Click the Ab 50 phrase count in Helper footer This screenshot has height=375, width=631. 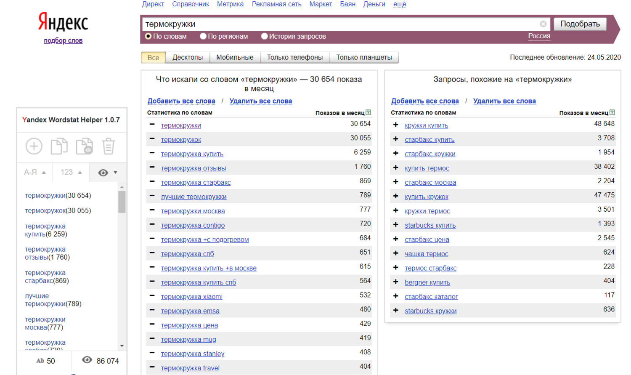tap(45, 361)
